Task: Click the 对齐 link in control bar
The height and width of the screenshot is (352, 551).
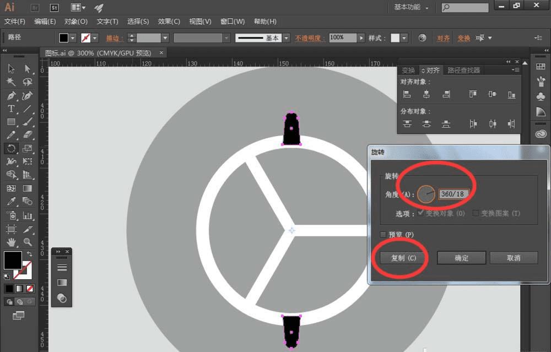Action: click(x=443, y=38)
